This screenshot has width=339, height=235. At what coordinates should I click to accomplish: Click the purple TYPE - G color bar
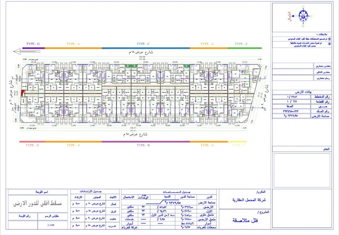click(33, 48)
